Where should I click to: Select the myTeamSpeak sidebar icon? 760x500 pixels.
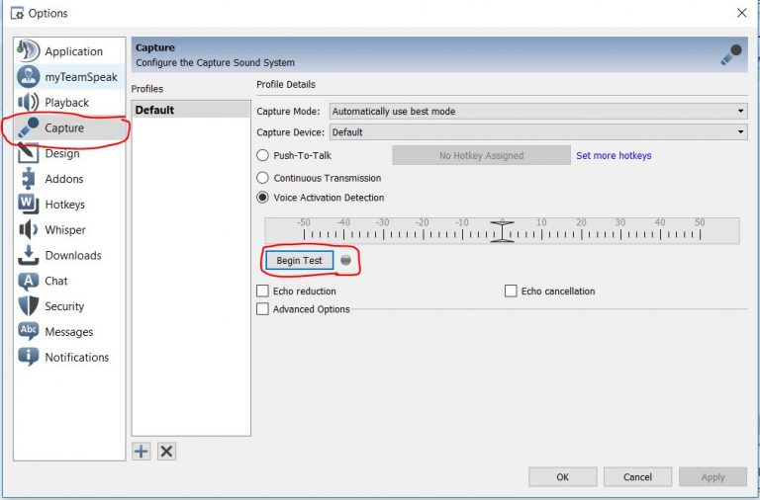click(x=29, y=77)
